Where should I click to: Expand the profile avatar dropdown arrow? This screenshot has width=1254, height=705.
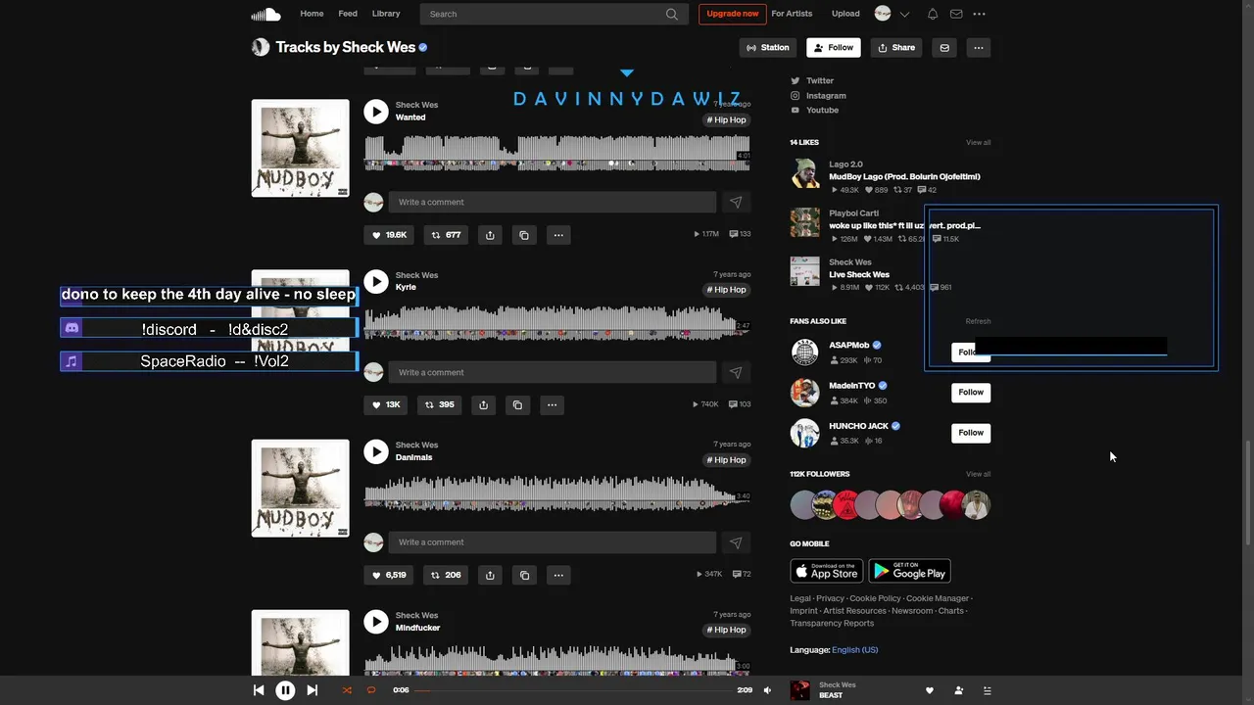[x=904, y=14]
